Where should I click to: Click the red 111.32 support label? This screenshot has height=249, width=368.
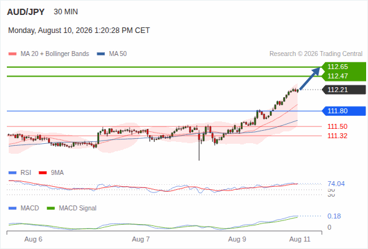tap(337, 136)
